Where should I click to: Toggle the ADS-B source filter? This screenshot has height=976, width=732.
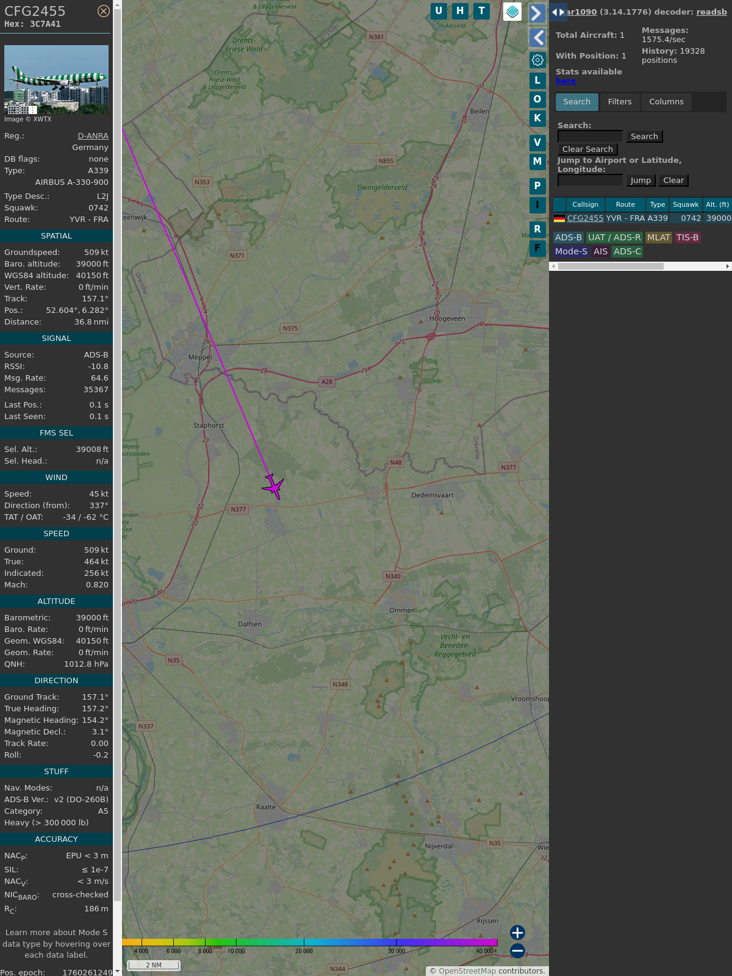point(568,237)
